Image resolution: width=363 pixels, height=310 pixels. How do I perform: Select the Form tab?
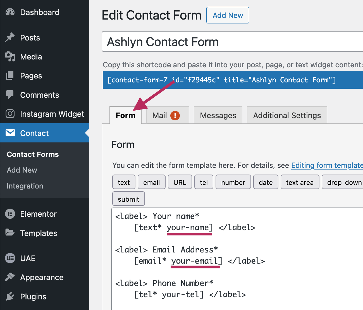(125, 115)
